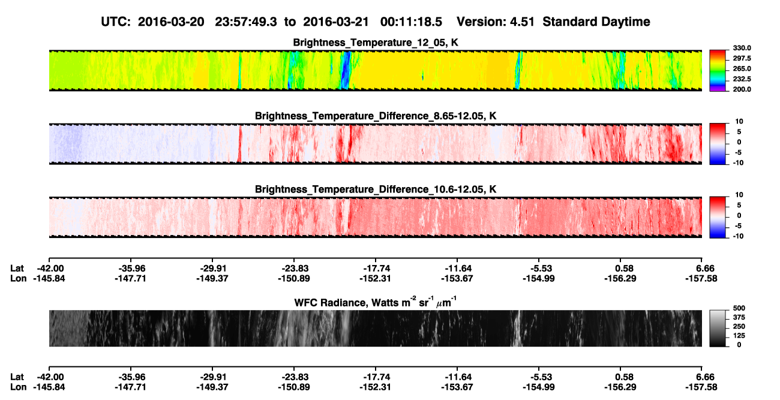Screen dimensions: 780x400
Task: Click the start date '2016-03-20' in header
Action: pyautogui.click(x=172, y=22)
